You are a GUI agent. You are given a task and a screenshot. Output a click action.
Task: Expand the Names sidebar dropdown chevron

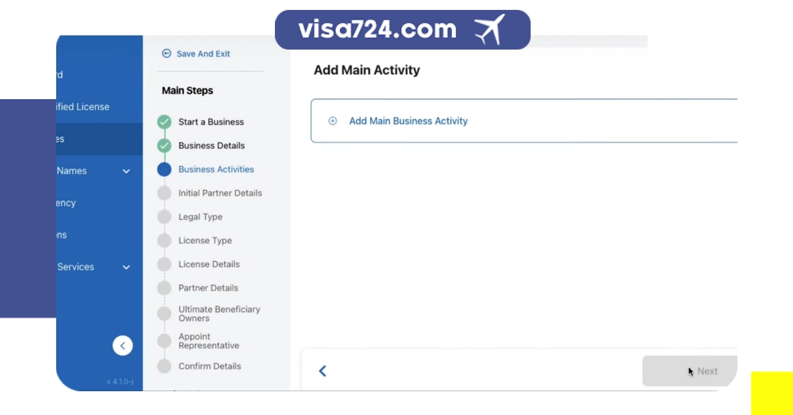tap(126, 171)
